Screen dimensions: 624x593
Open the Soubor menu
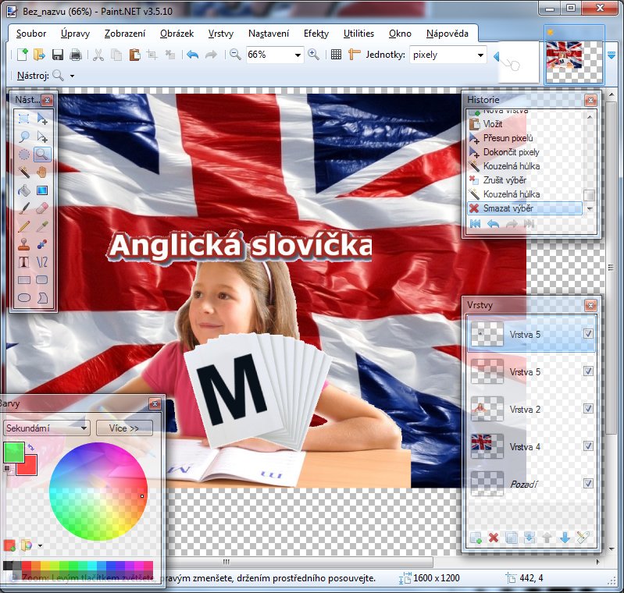tap(31, 34)
